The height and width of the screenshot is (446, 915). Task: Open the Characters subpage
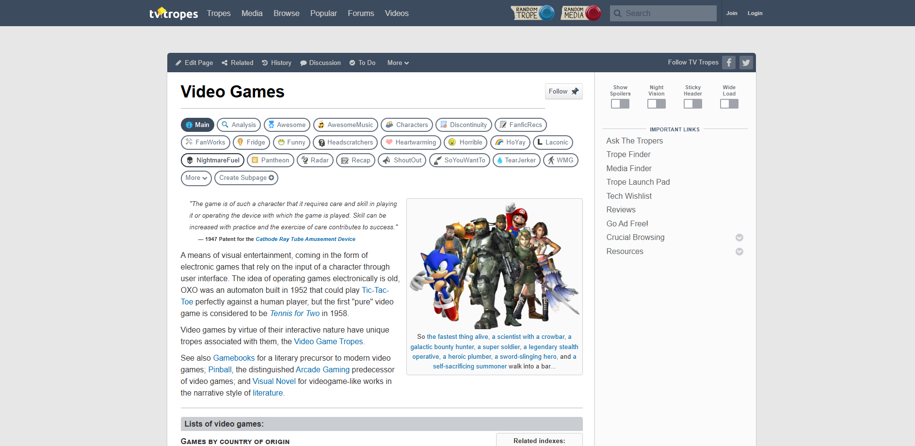point(407,125)
